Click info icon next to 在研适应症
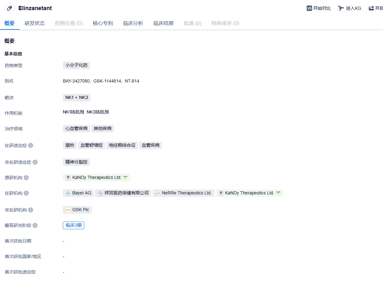Image resolution: width=383 pixels, height=282 pixels. point(31,145)
